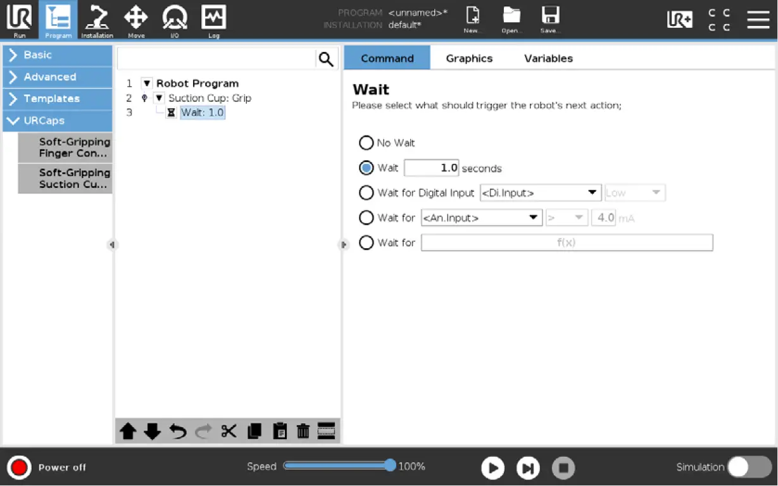
Task: Collapse left panel with the arrow handle
Action: pyautogui.click(x=112, y=245)
